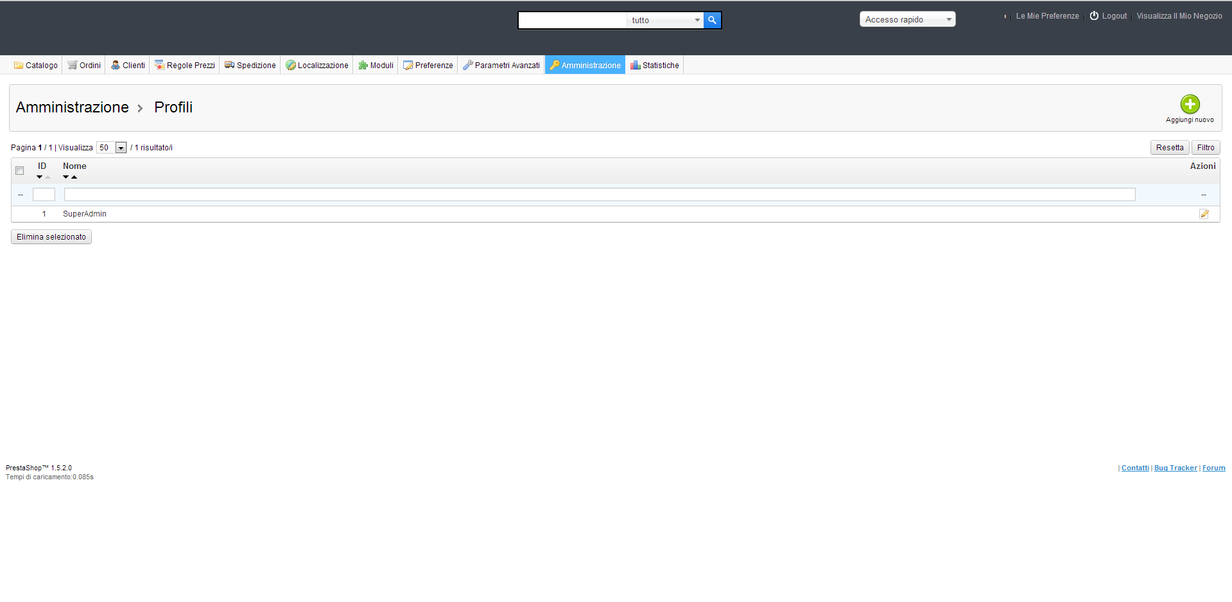The image size is (1232, 602).
Task: Open the Localizzazione menu
Action: click(x=317, y=65)
